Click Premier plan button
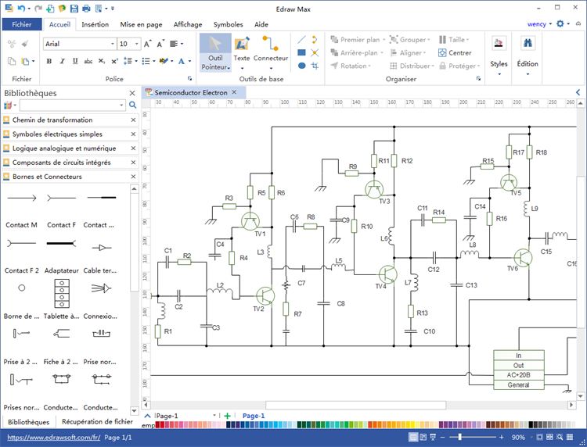587x447 pixels. coord(358,40)
